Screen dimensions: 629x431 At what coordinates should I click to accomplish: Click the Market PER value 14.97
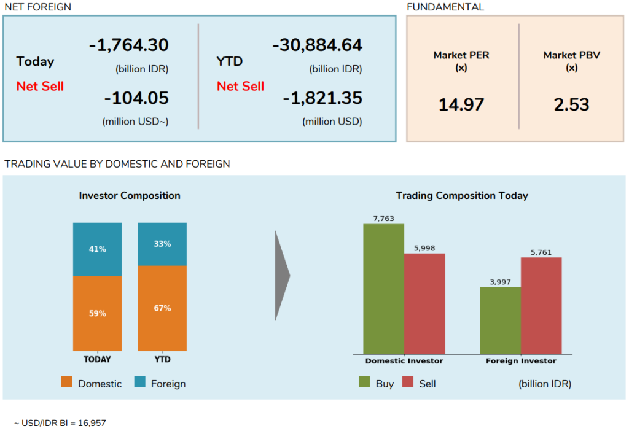[461, 105]
